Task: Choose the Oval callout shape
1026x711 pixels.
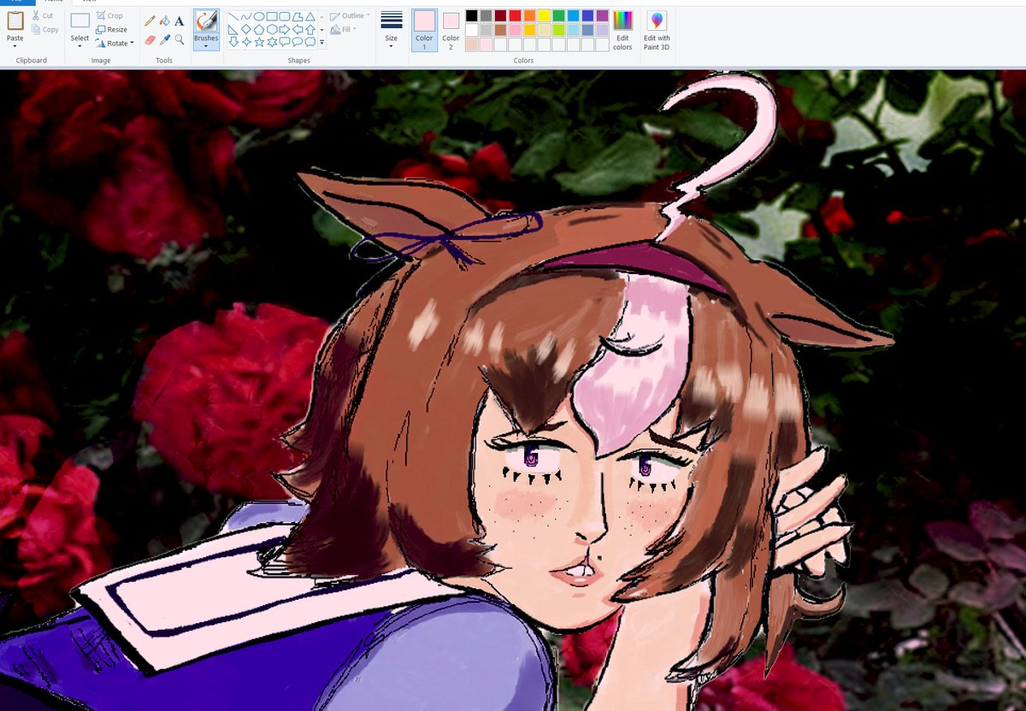Action: [298, 42]
